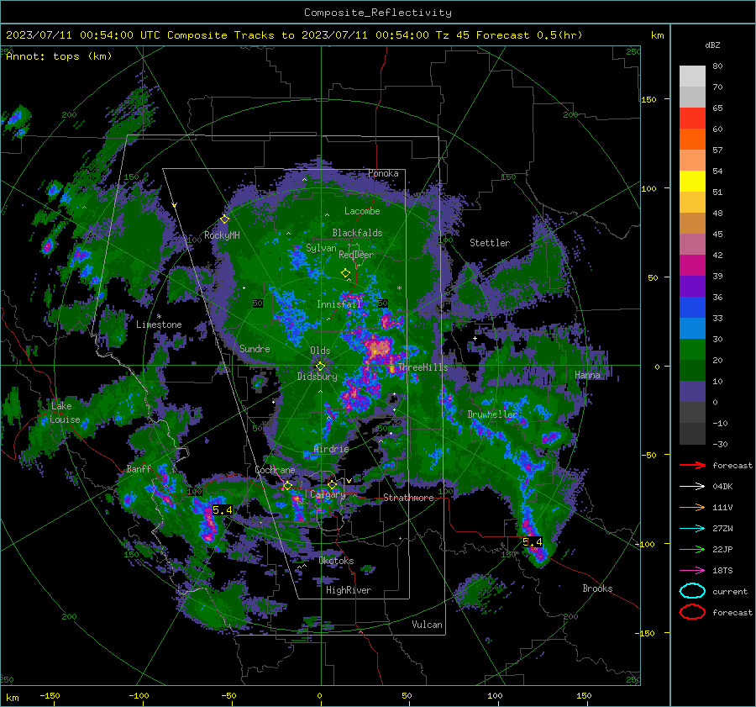This screenshot has height=707, width=756.
Task: Select the orange 60 dBZ color swatch
Action: point(692,139)
